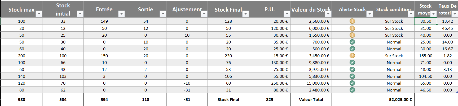Click the green check icon in the 700.00 € row

352,42
